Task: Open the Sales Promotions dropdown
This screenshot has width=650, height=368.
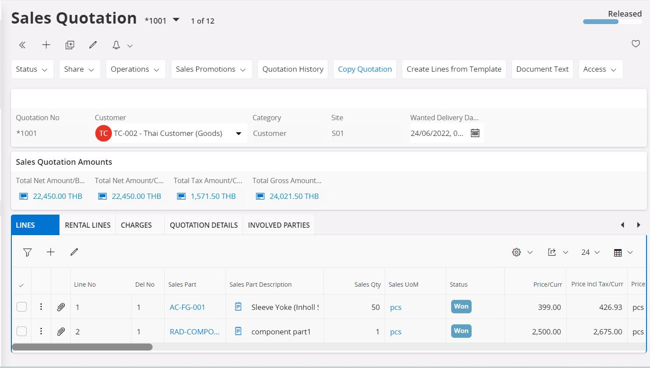Action: 211,69
